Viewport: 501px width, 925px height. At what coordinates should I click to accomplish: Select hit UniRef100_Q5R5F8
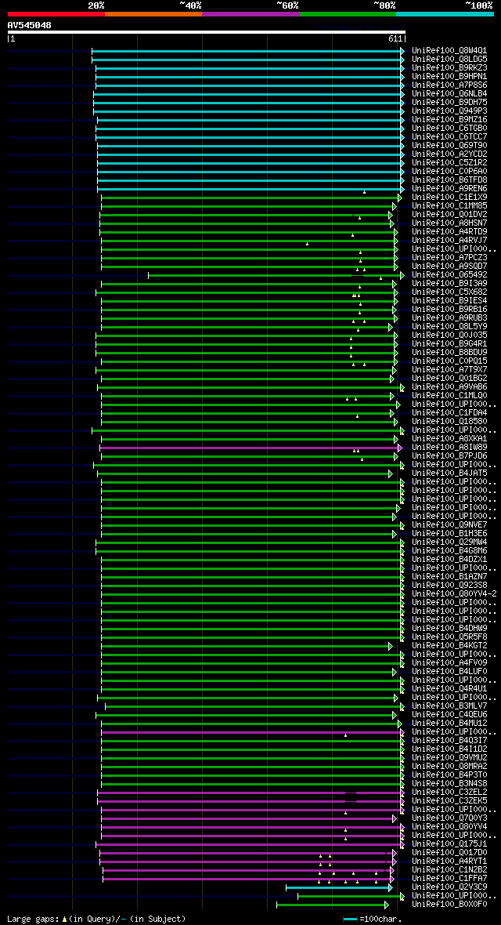tap(449, 637)
